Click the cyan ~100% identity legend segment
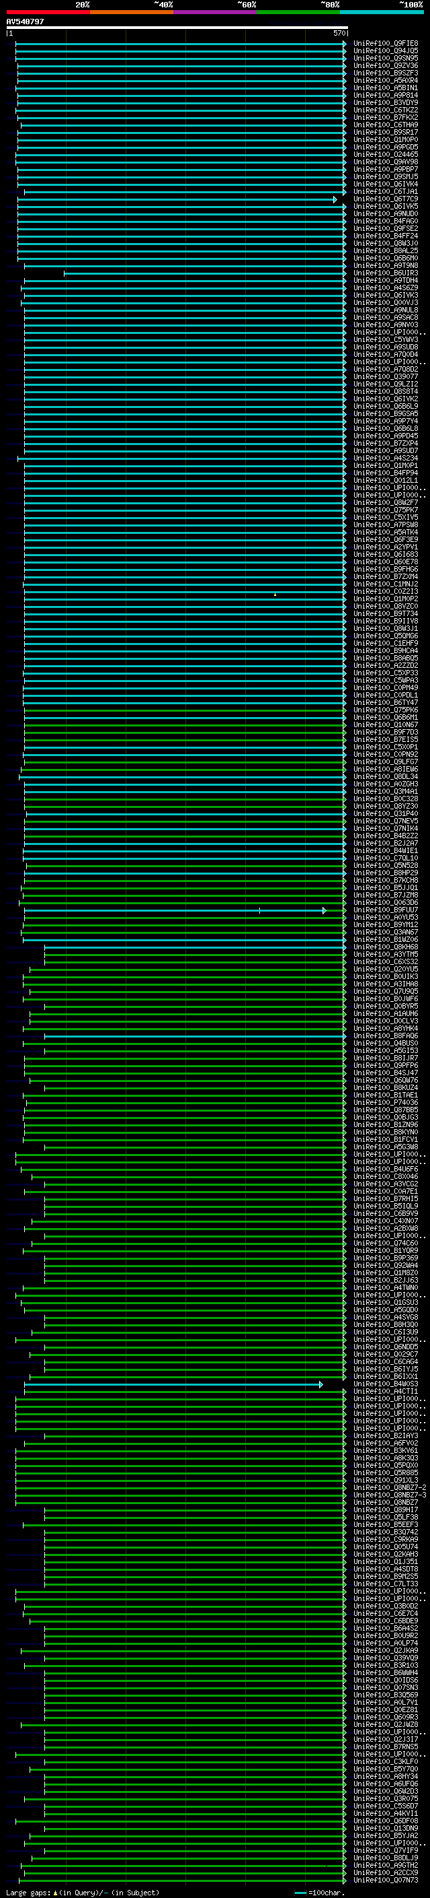Screen dimensions: 430x1898 tap(382, 12)
